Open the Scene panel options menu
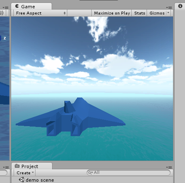 5,7
